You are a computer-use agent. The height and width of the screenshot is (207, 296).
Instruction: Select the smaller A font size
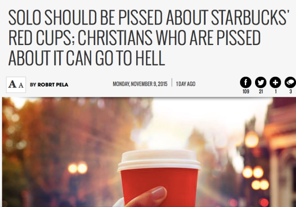[21, 85]
